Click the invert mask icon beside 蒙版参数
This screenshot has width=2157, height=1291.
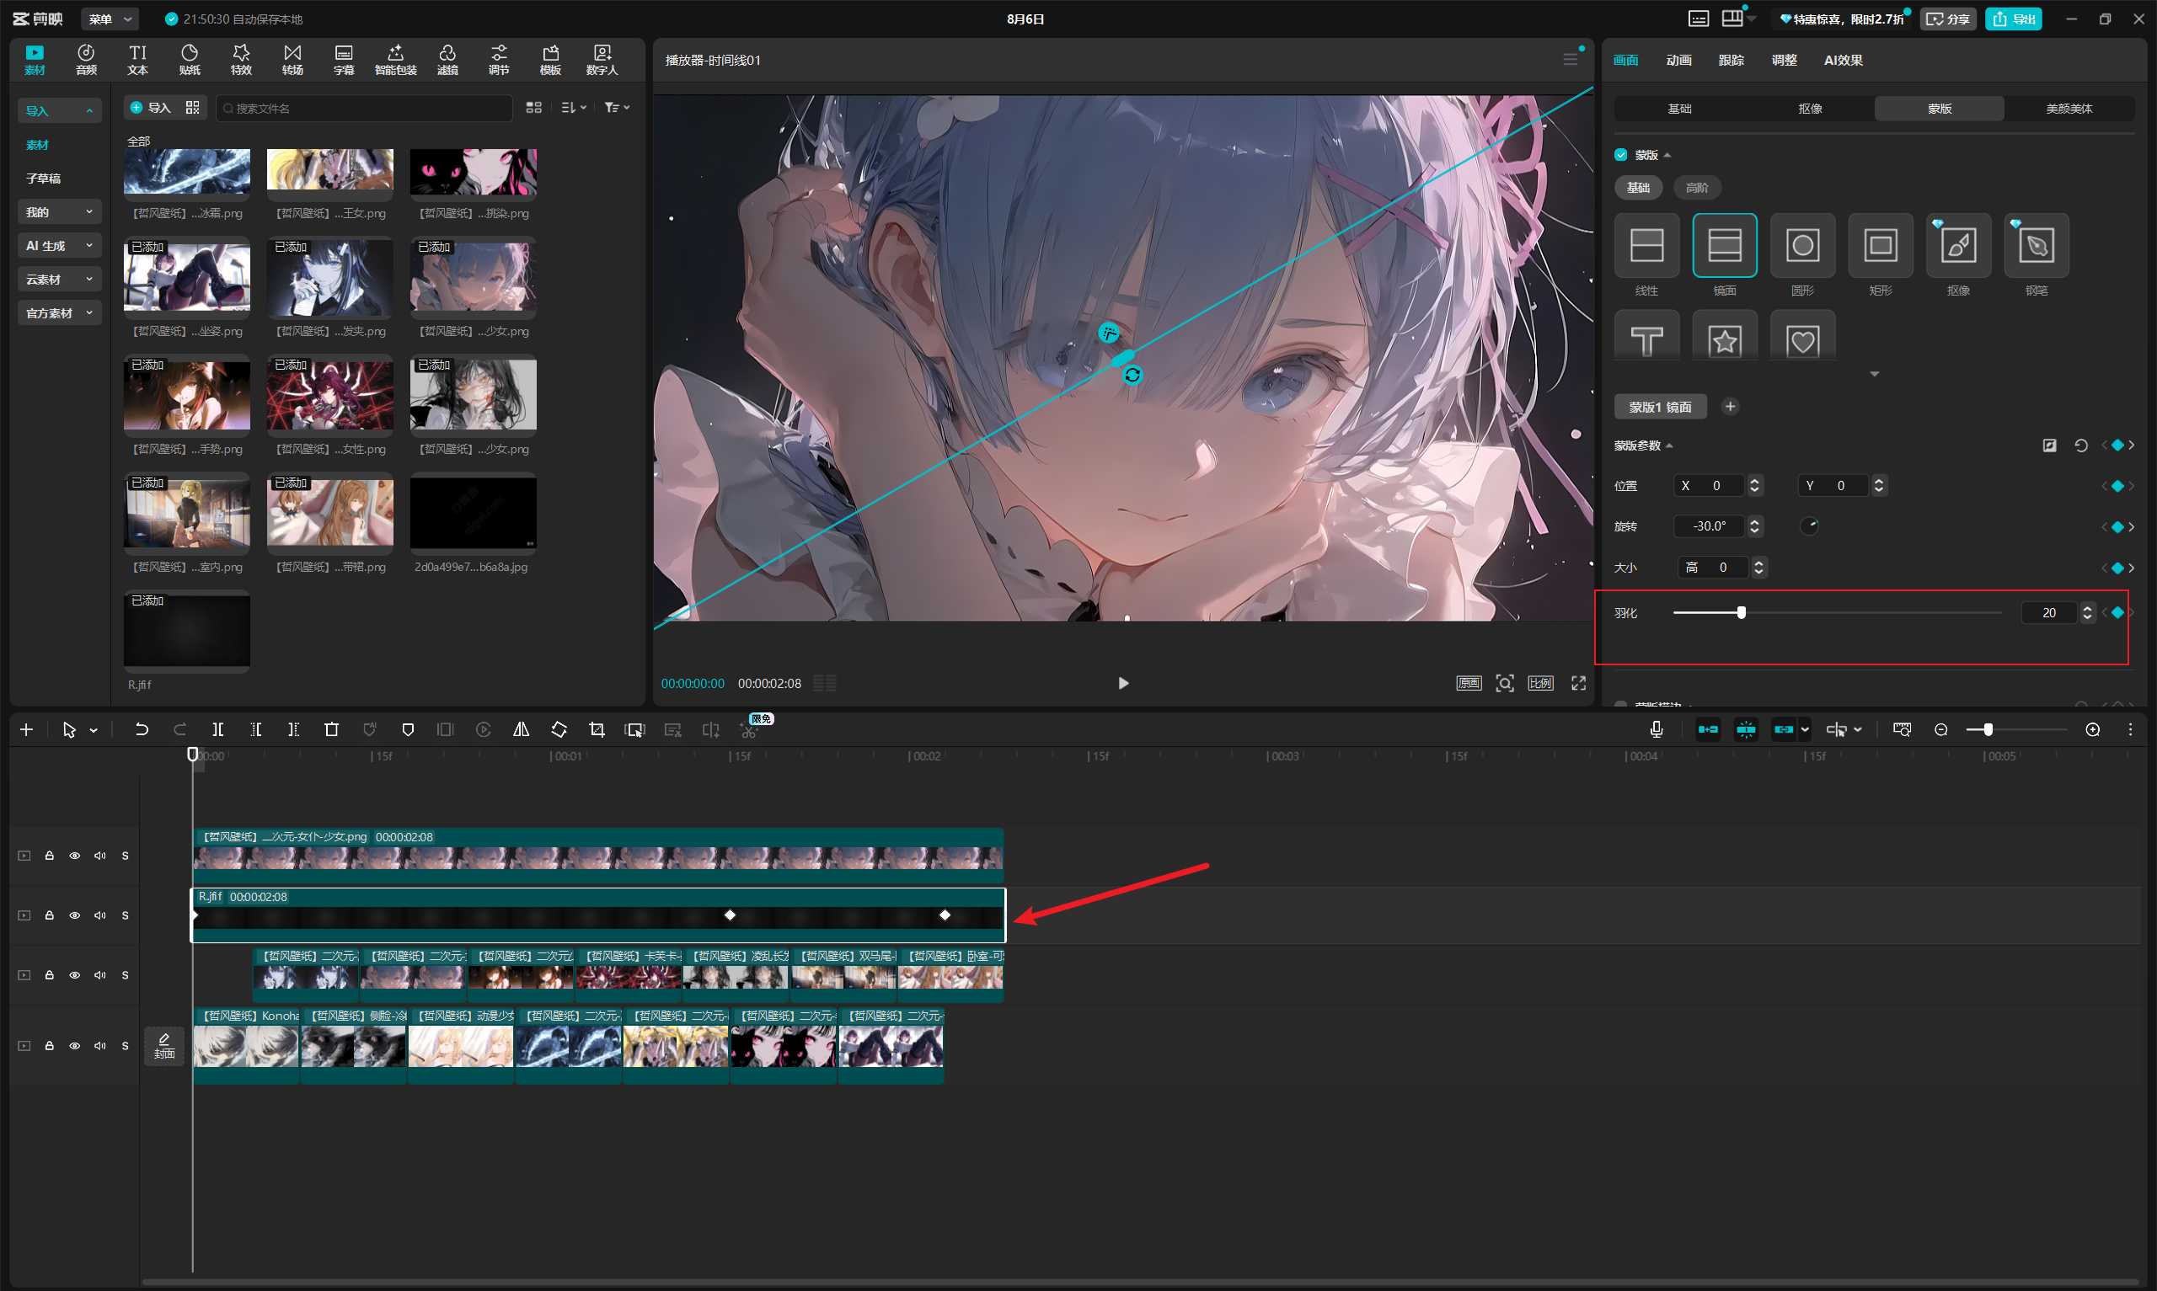point(2049,445)
